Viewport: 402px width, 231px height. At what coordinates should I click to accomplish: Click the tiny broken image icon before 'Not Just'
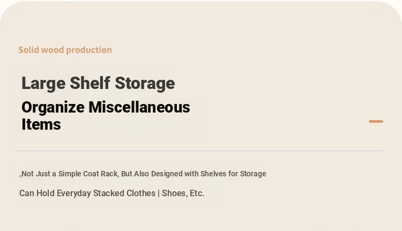point(21,176)
